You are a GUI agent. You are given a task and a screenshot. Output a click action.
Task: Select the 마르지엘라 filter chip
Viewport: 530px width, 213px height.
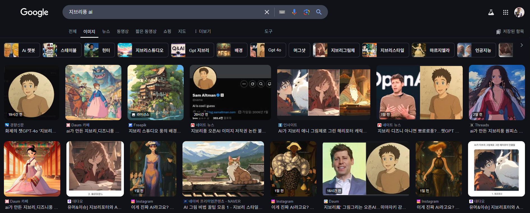pyautogui.click(x=433, y=50)
